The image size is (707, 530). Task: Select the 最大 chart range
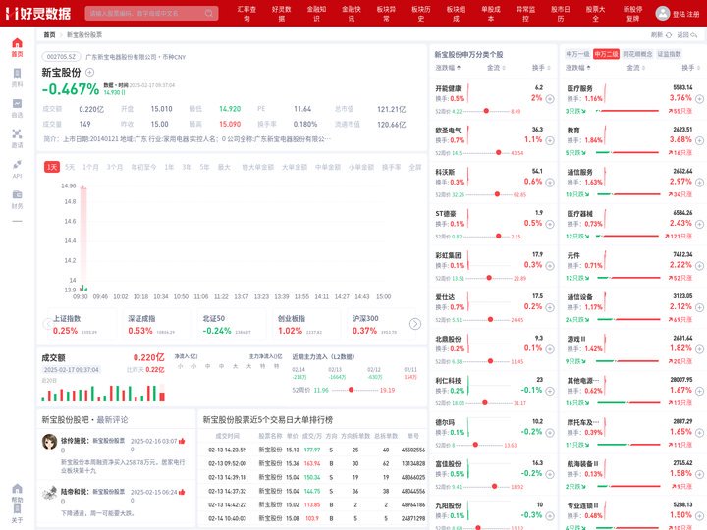click(224, 167)
